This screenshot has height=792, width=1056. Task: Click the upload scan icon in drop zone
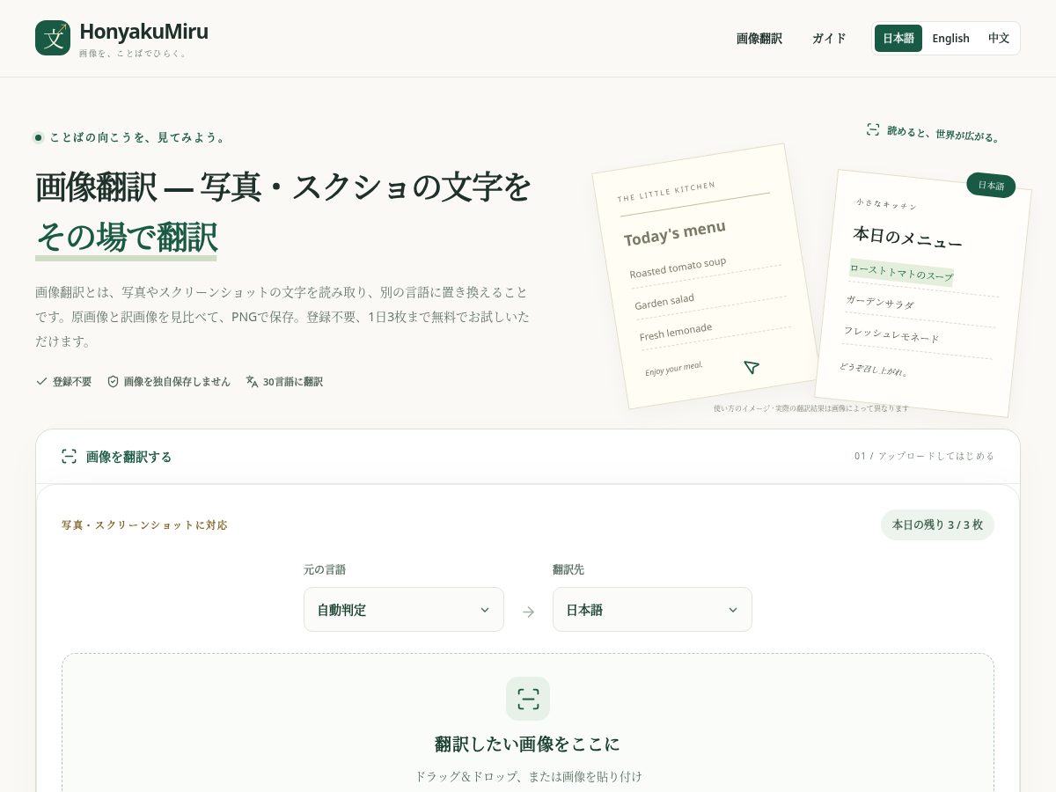[x=528, y=699]
